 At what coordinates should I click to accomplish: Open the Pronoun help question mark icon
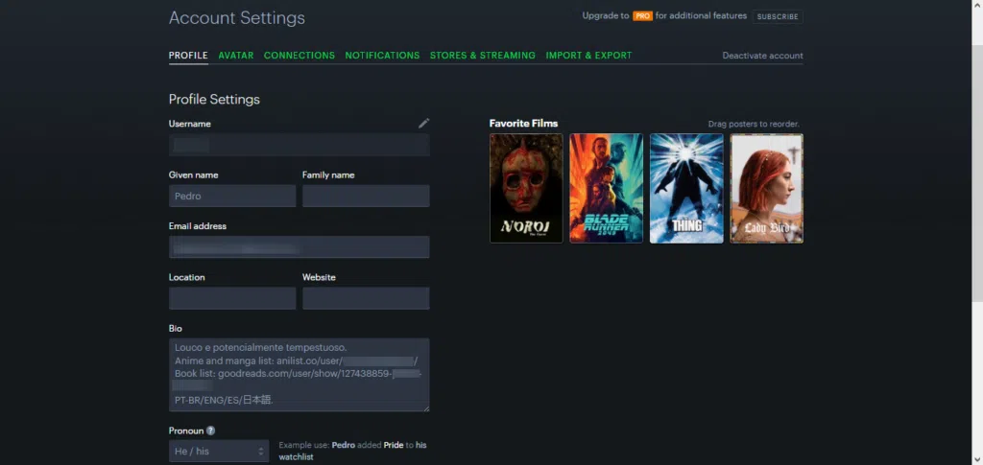click(211, 430)
